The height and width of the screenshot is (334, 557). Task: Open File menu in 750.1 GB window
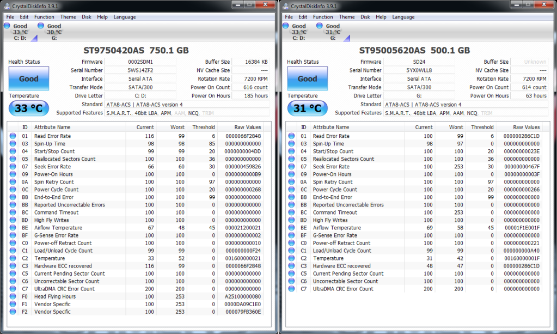point(10,17)
